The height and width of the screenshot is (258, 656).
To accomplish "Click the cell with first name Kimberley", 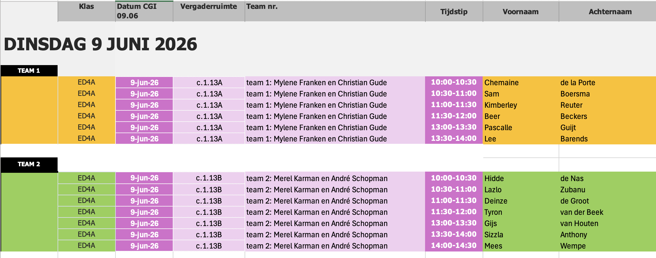I will click(521, 105).
